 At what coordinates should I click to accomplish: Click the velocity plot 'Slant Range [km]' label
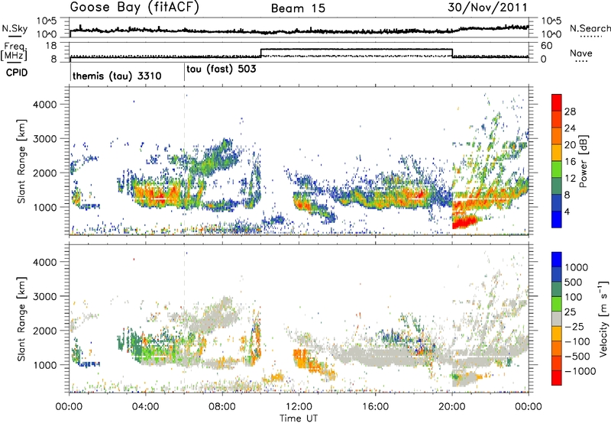click(21, 318)
